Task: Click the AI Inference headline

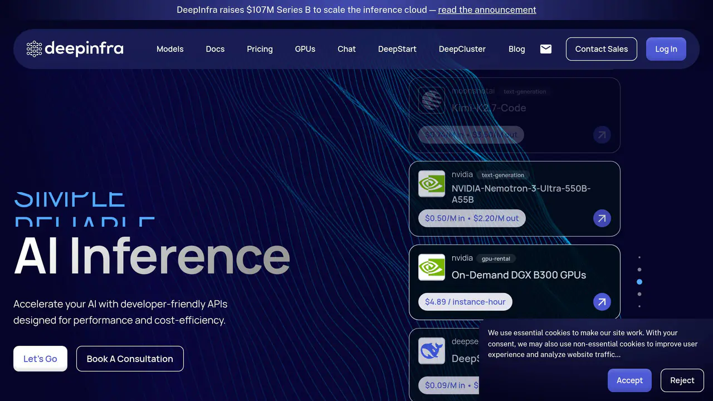Action: click(x=152, y=256)
